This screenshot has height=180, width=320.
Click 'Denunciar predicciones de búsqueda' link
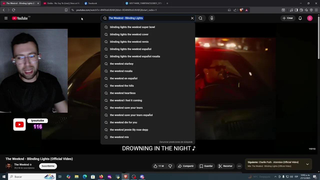[x=176, y=142]
